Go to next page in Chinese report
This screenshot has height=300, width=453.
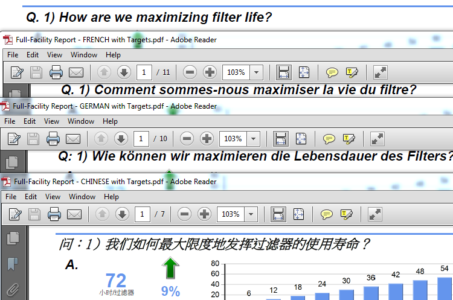click(122, 214)
